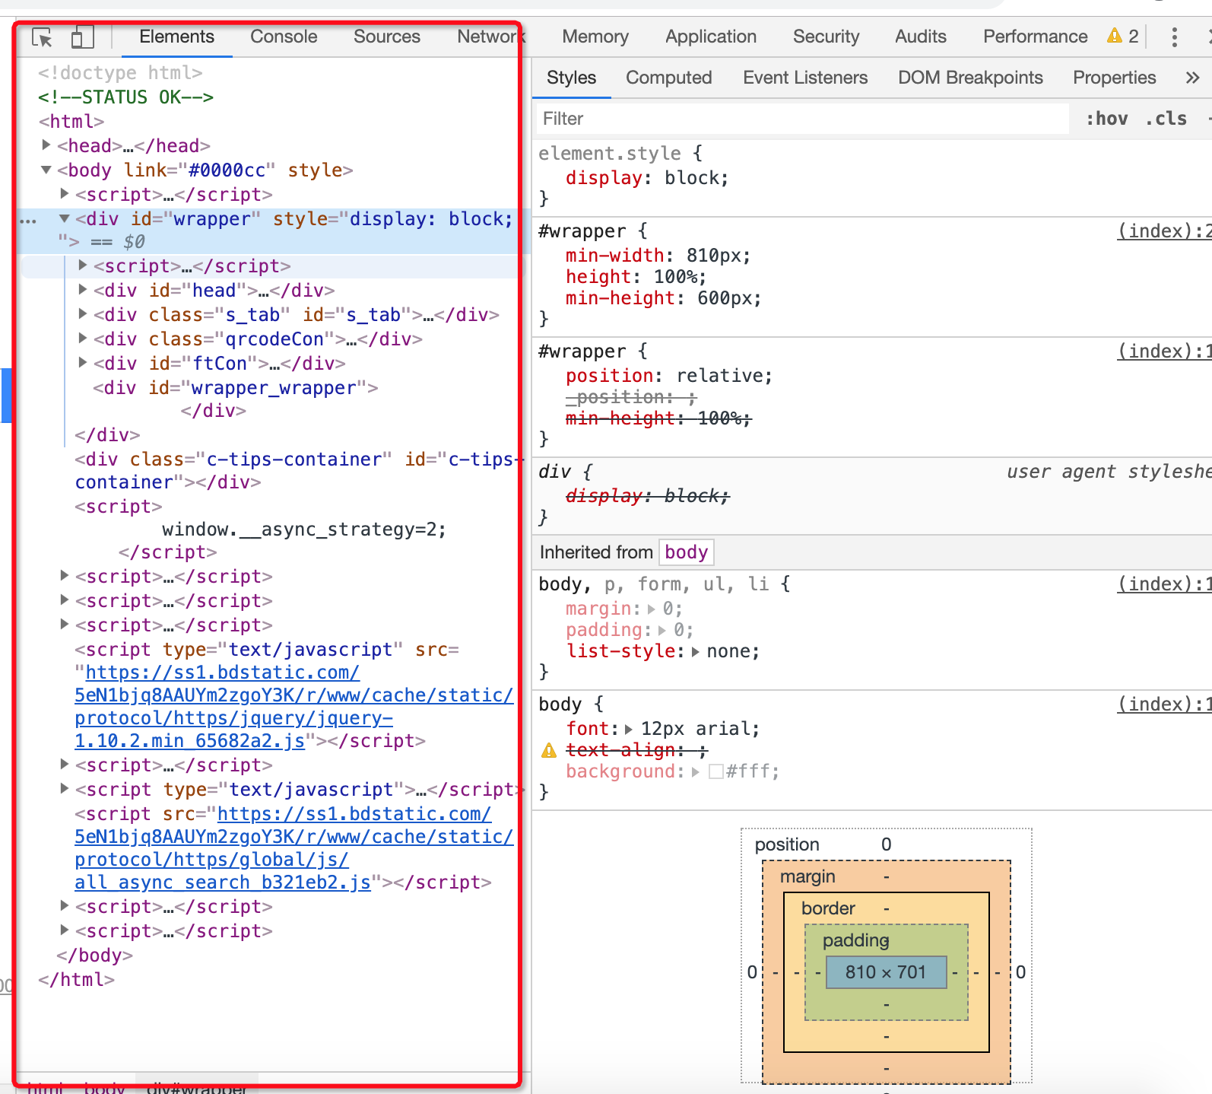Click the margin label in box model
Viewport: 1212px width, 1094px height.
coord(807,876)
